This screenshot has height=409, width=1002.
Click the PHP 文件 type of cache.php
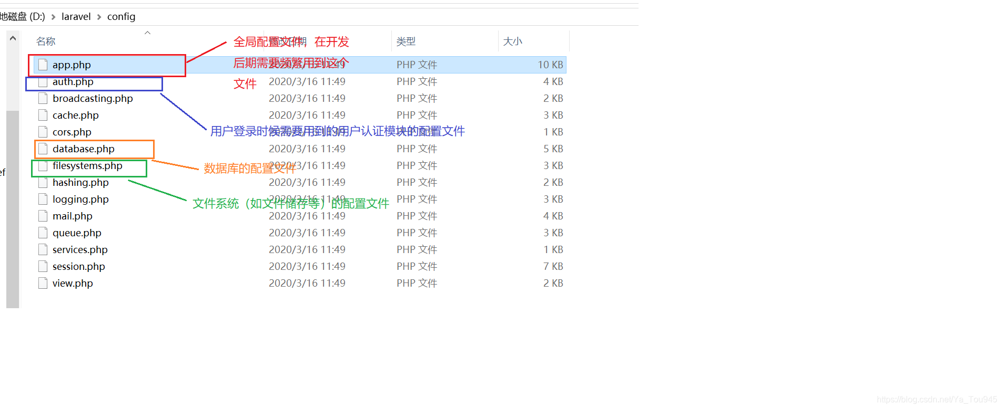(417, 115)
